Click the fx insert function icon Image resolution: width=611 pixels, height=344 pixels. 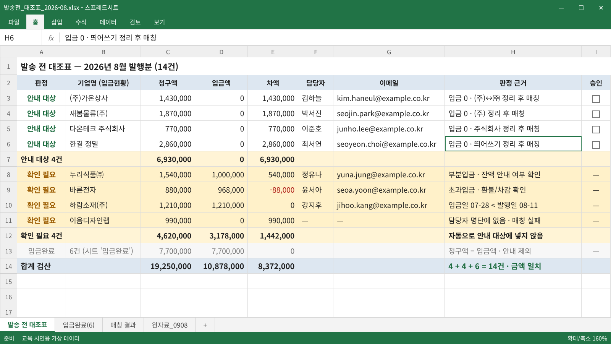(51, 38)
